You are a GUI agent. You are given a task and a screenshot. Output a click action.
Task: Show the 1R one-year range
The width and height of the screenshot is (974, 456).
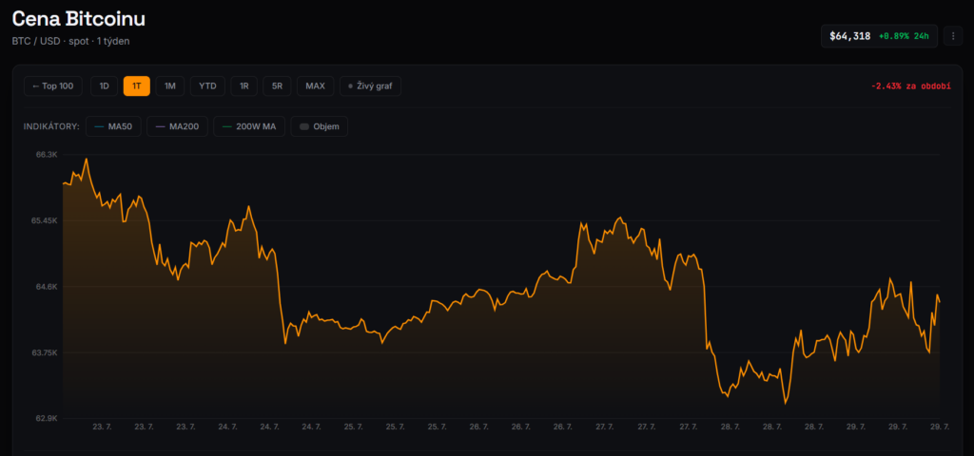244,86
